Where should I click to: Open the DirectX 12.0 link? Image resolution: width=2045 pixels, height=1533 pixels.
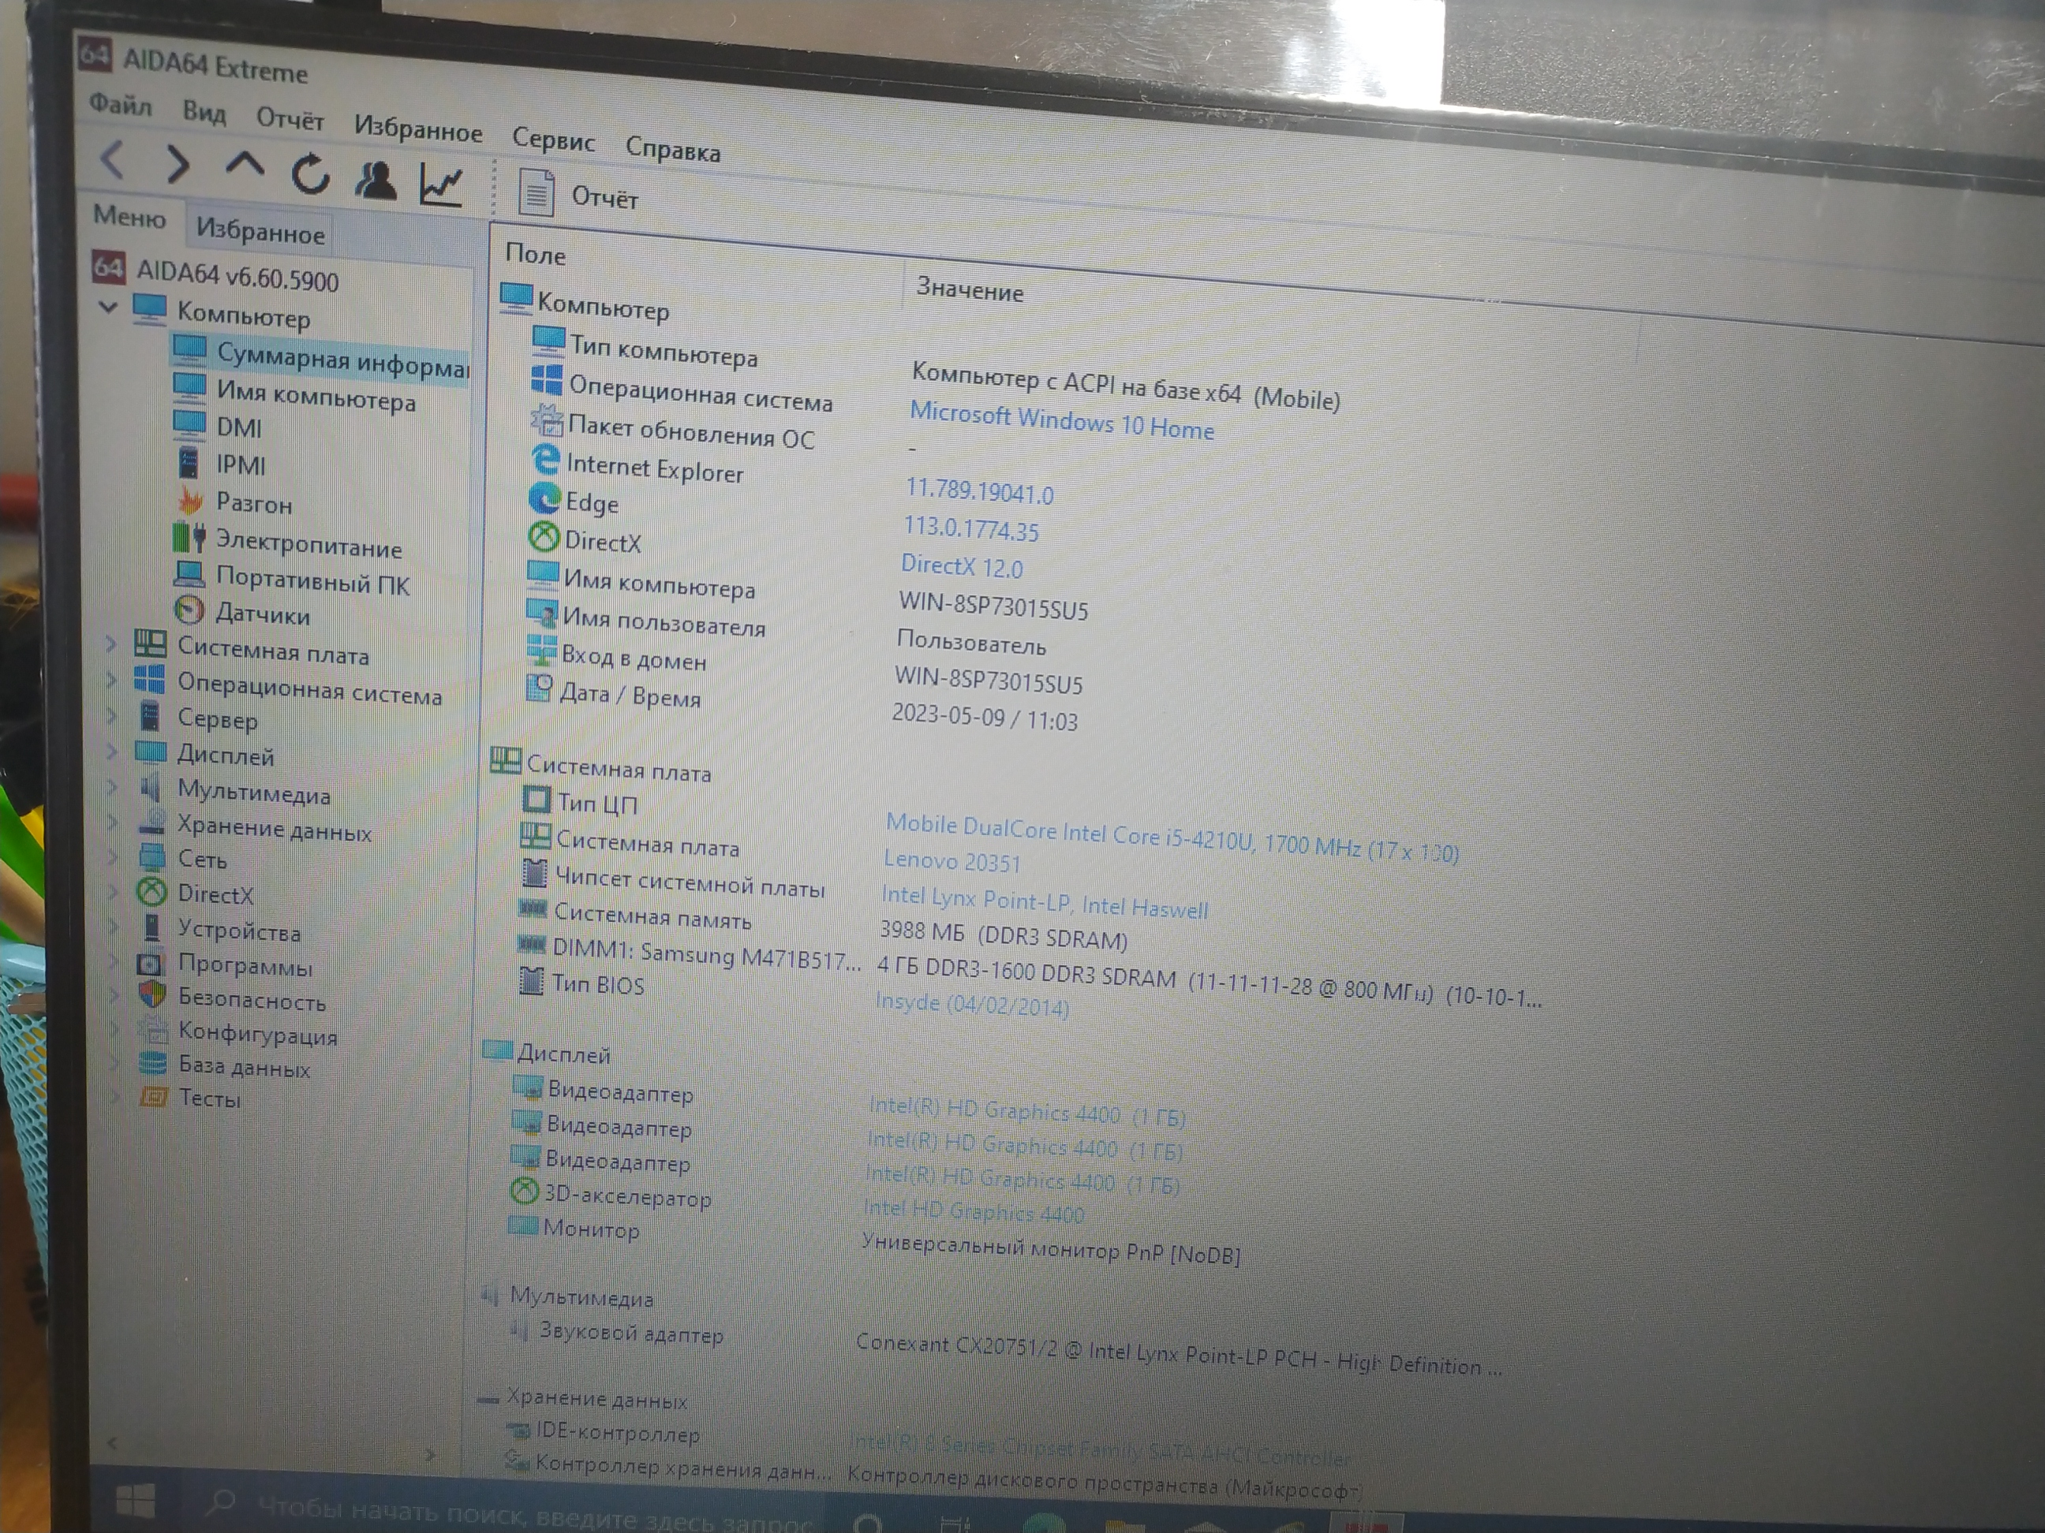click(963, 565)
